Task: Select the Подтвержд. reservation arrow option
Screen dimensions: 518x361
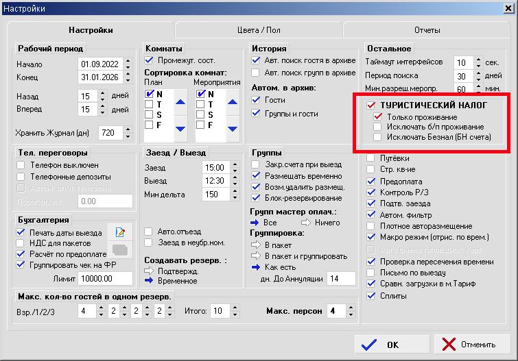Action: 150,270
